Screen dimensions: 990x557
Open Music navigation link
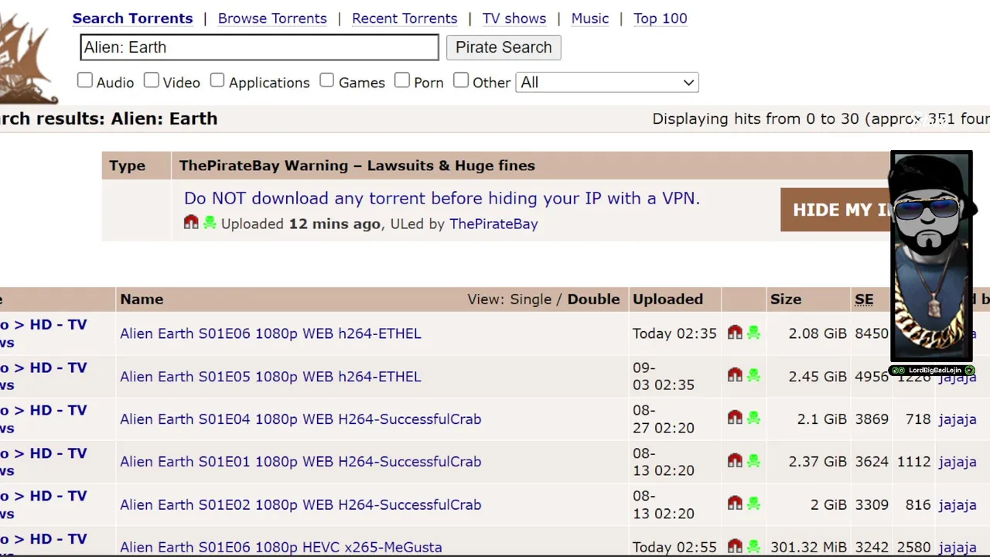coord(590,19)
